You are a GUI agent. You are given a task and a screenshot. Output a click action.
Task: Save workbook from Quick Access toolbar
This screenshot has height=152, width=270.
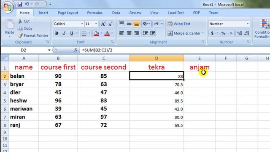click(20, 4)
